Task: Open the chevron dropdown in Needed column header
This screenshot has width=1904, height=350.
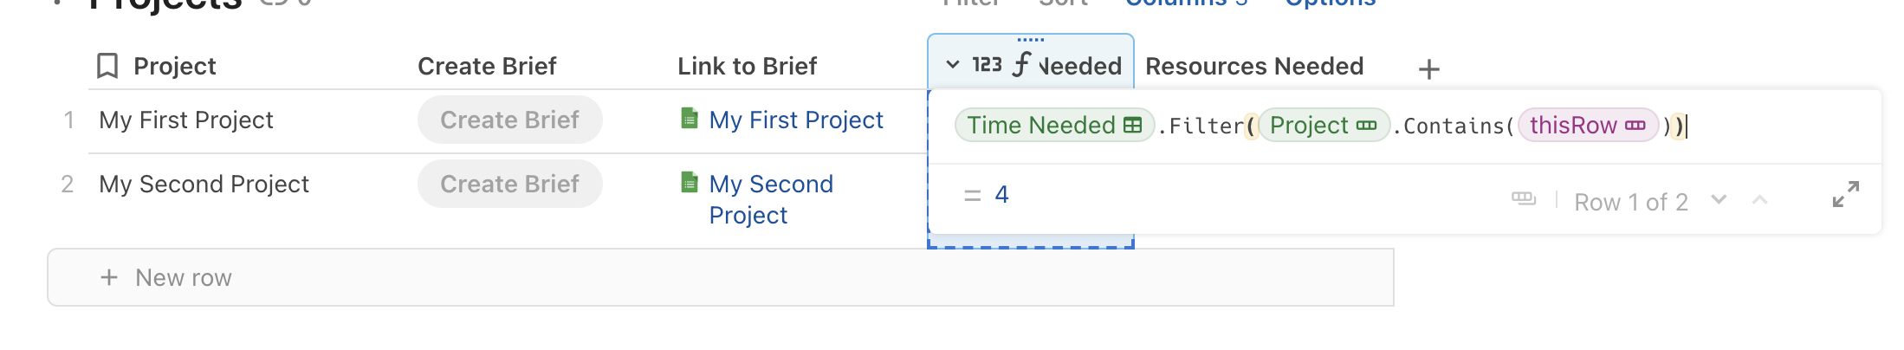Action: pos(953,65)
